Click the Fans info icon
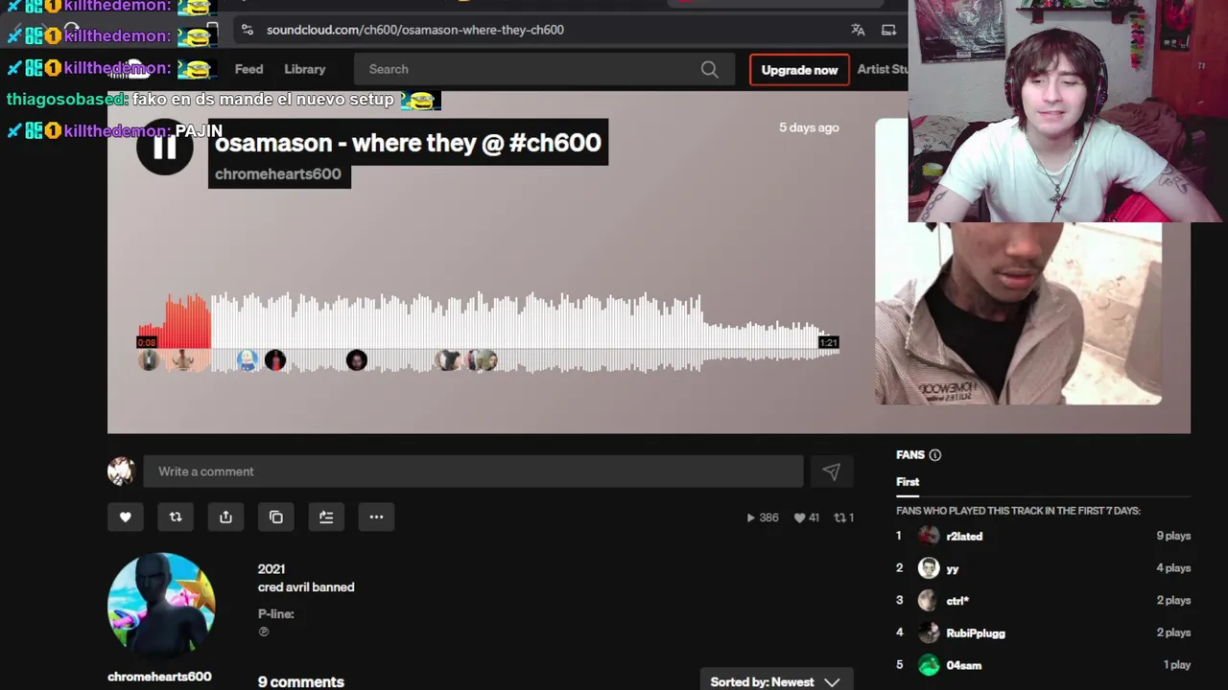 tap(934, 455)
